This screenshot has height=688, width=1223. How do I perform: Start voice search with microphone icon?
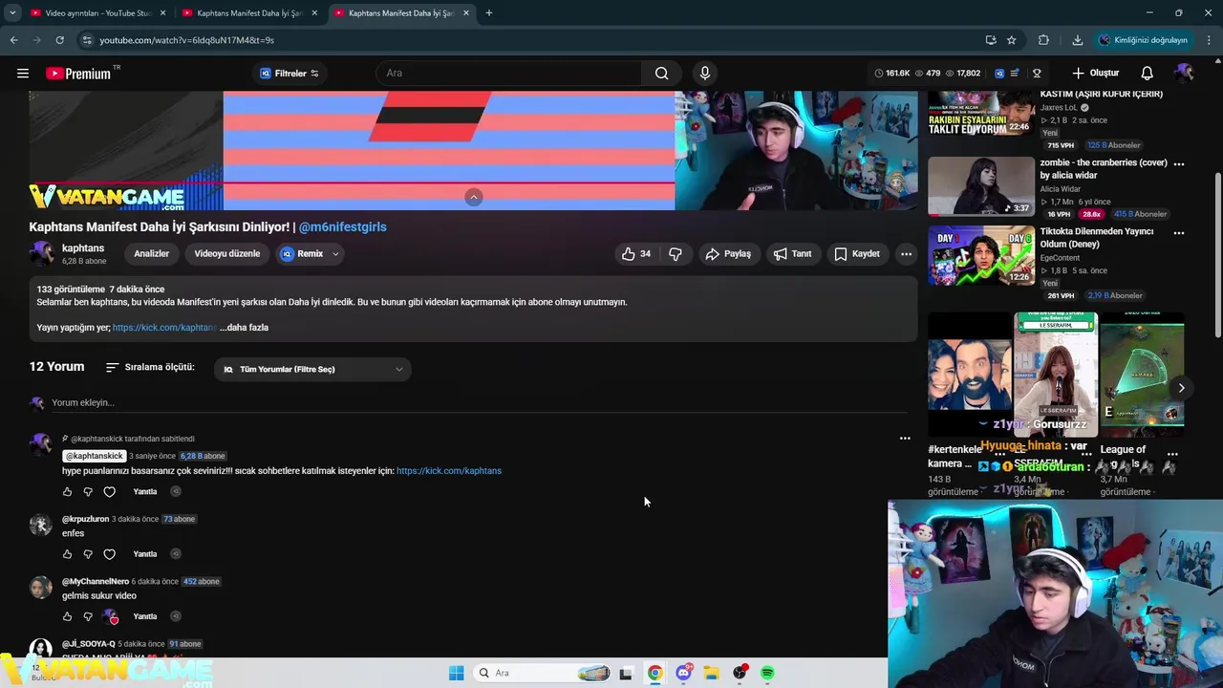(705, 74)
